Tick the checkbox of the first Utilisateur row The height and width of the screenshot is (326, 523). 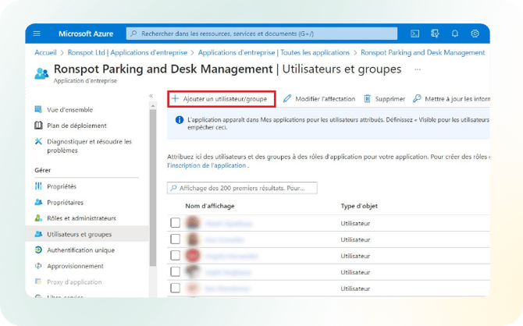pos(175,223)
